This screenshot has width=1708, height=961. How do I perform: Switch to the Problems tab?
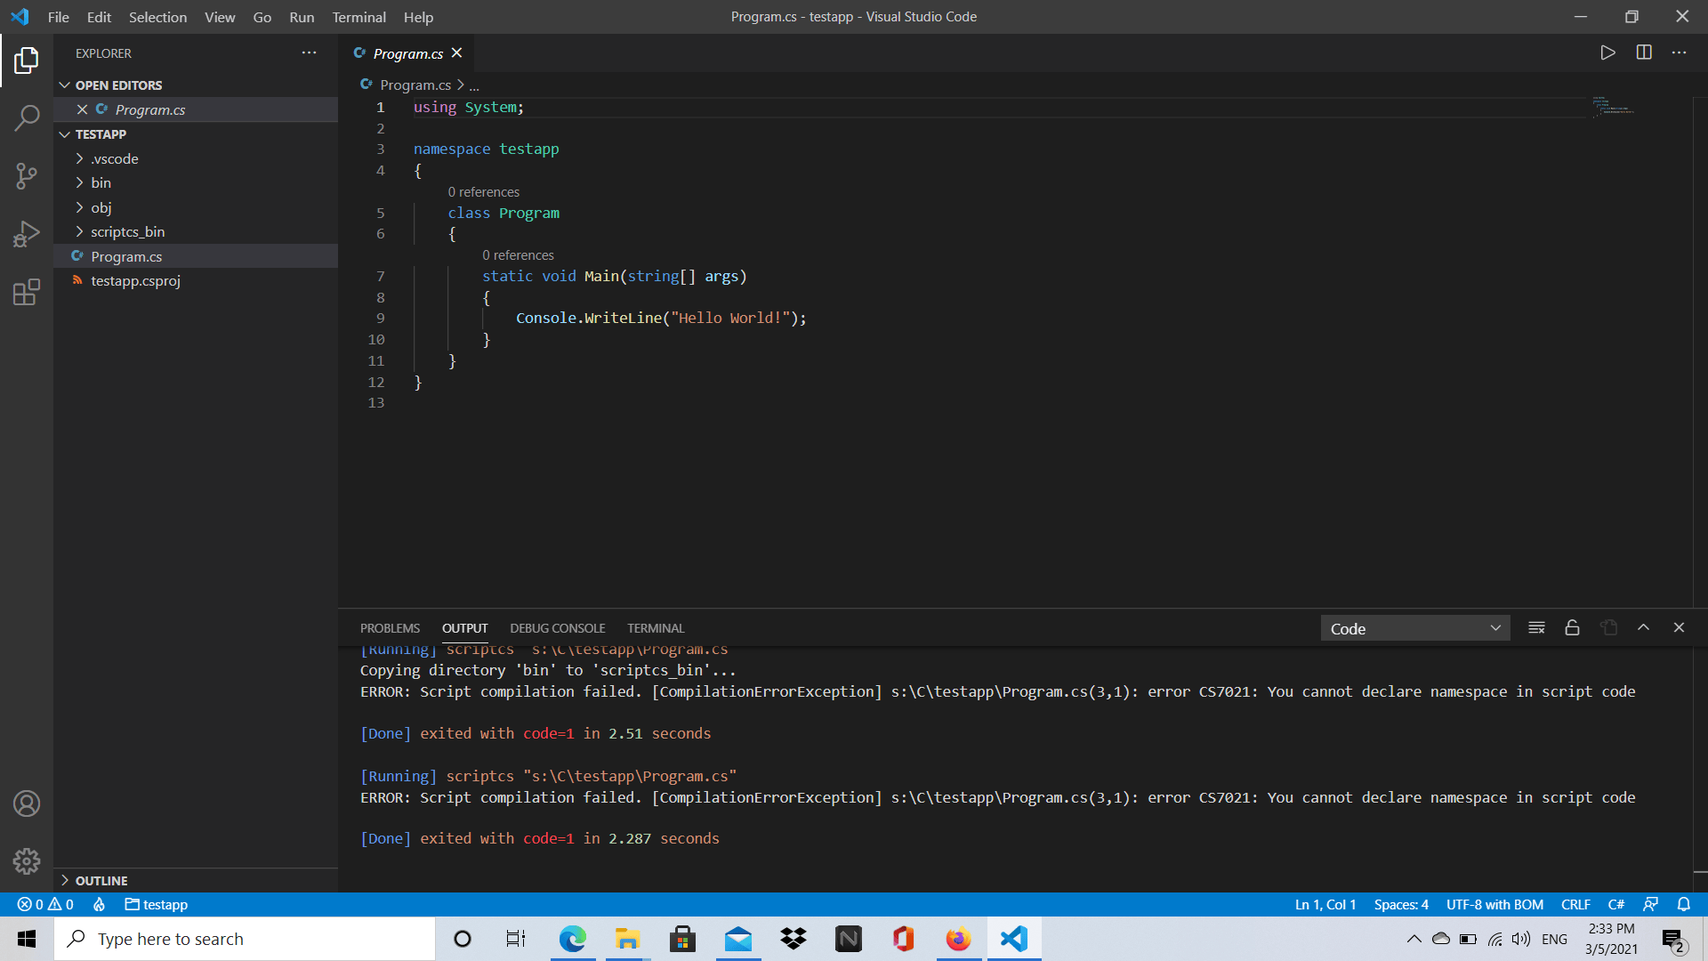(x=390, y=628)
